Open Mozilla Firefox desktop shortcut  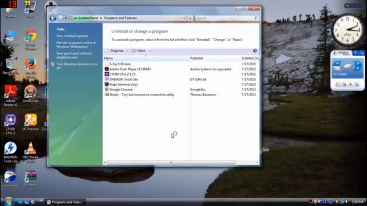(30, 68)
